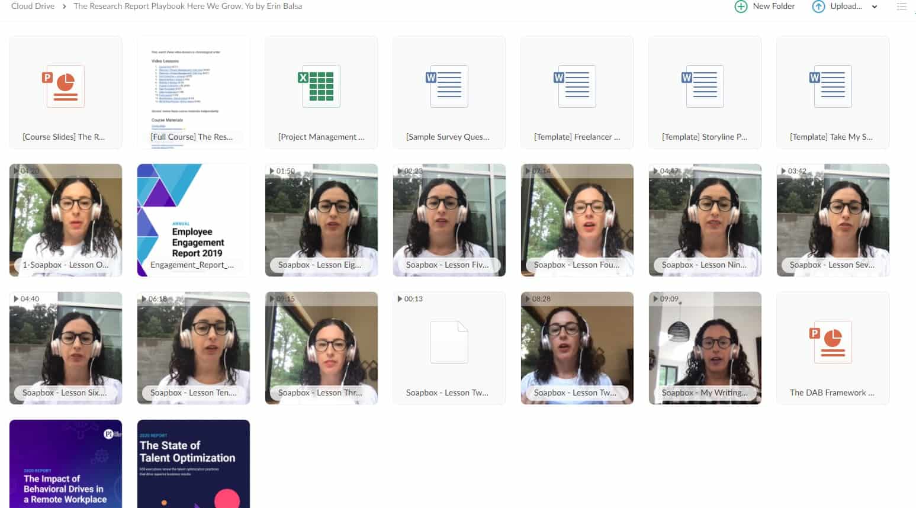This screenshot has width=916, height=508.
Task: Play the Soapbox My Writing video
Action: pyautogui.click(x=705, y=348)
